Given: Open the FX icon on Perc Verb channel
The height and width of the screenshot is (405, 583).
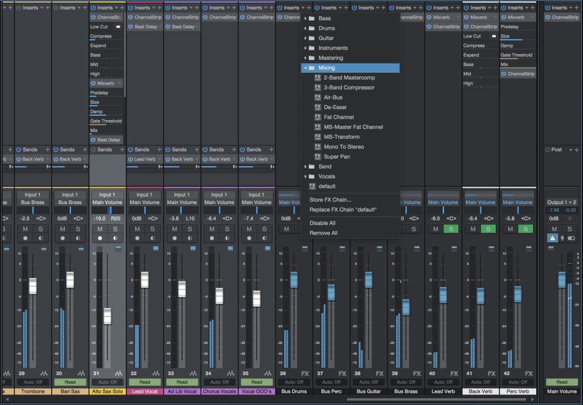Looking at the screenshot, I should click(x=529, y=373).
